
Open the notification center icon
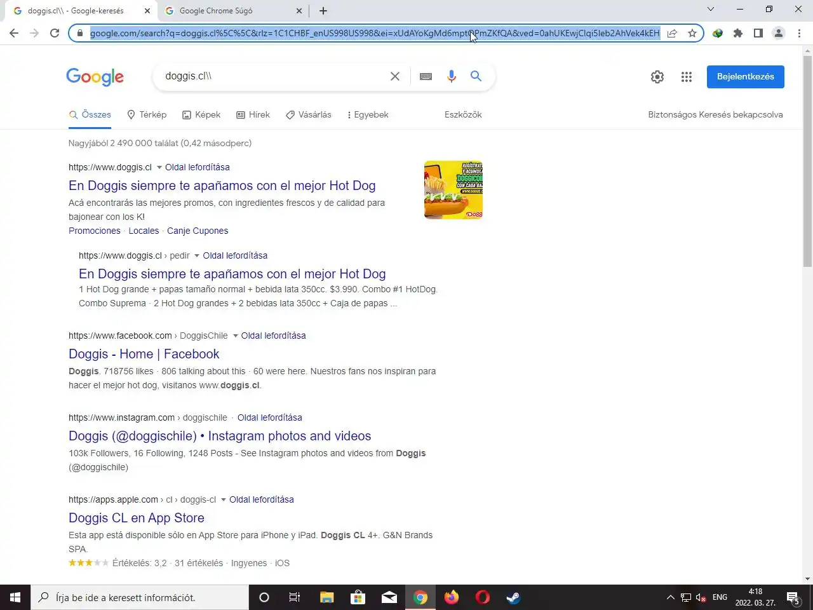point(793,597)
